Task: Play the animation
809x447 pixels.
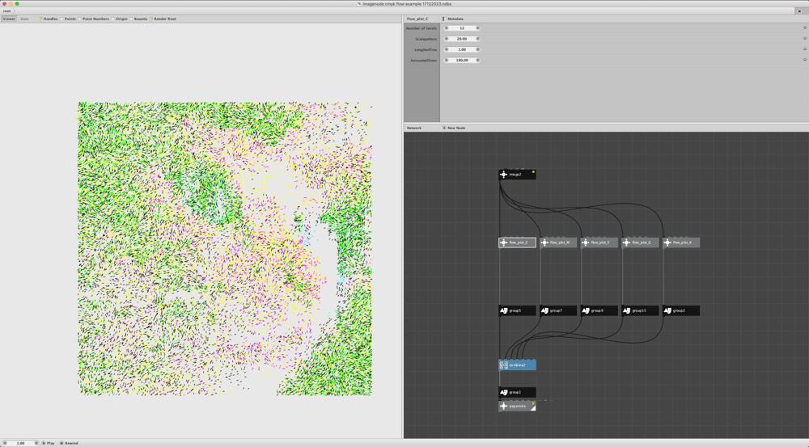Action: point(48,443)
